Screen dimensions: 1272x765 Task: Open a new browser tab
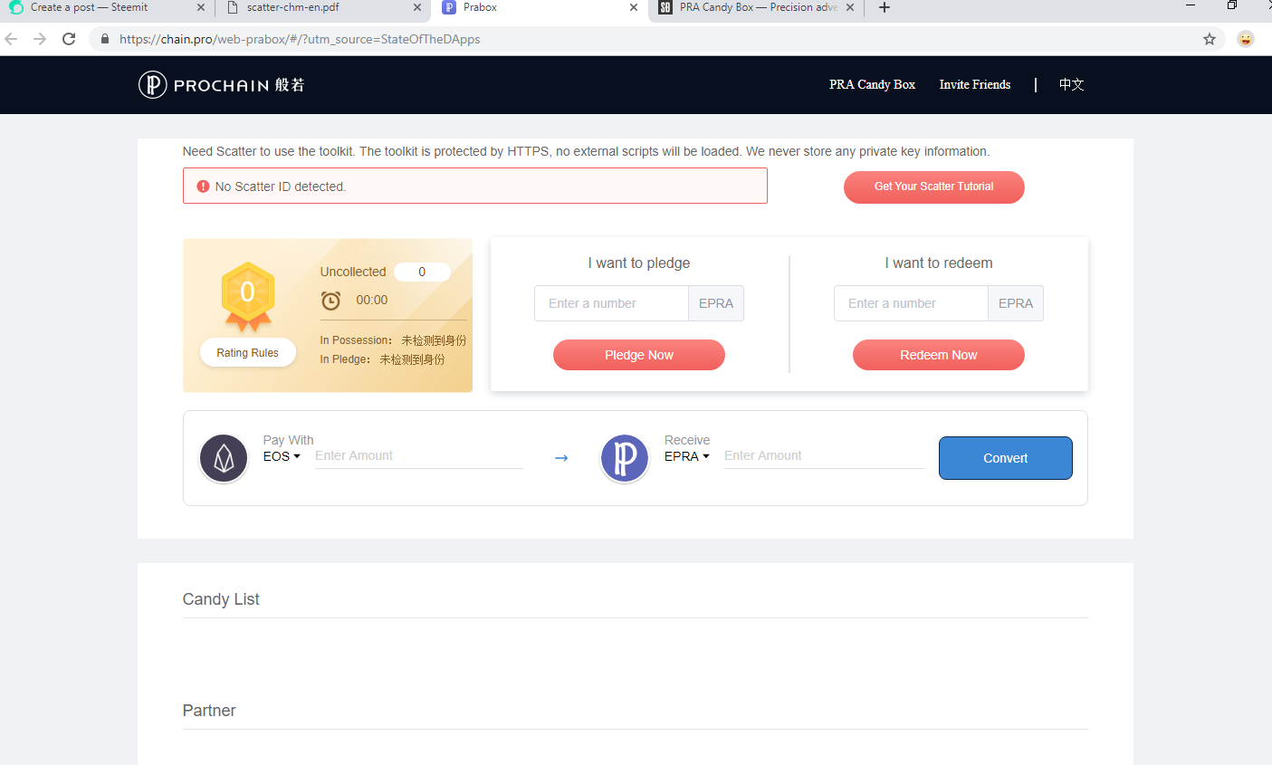click(x=885, y=7)
